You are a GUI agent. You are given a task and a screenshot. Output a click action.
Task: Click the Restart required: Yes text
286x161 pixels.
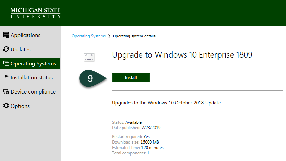131,137
